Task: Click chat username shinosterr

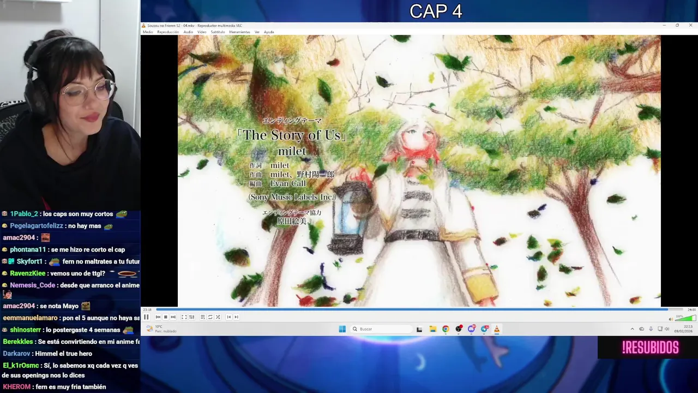Action: (x=25, y=330)
